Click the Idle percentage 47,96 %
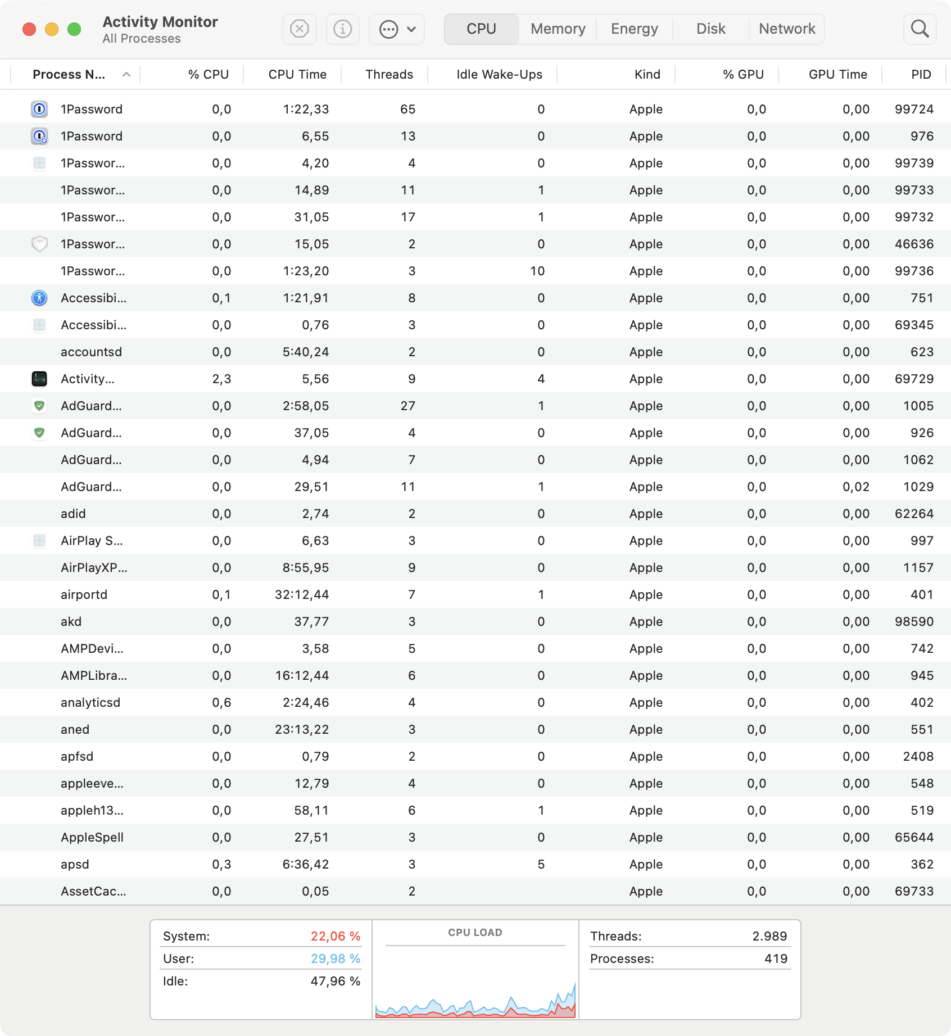Screen dimensions: 951x1036 tap(336, 981)
